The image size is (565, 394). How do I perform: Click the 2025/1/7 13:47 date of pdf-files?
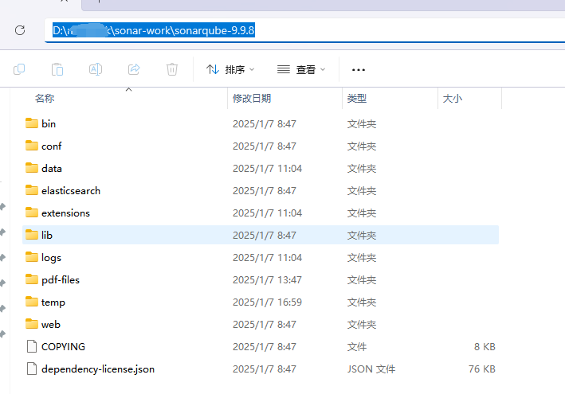tap(267, 280)
